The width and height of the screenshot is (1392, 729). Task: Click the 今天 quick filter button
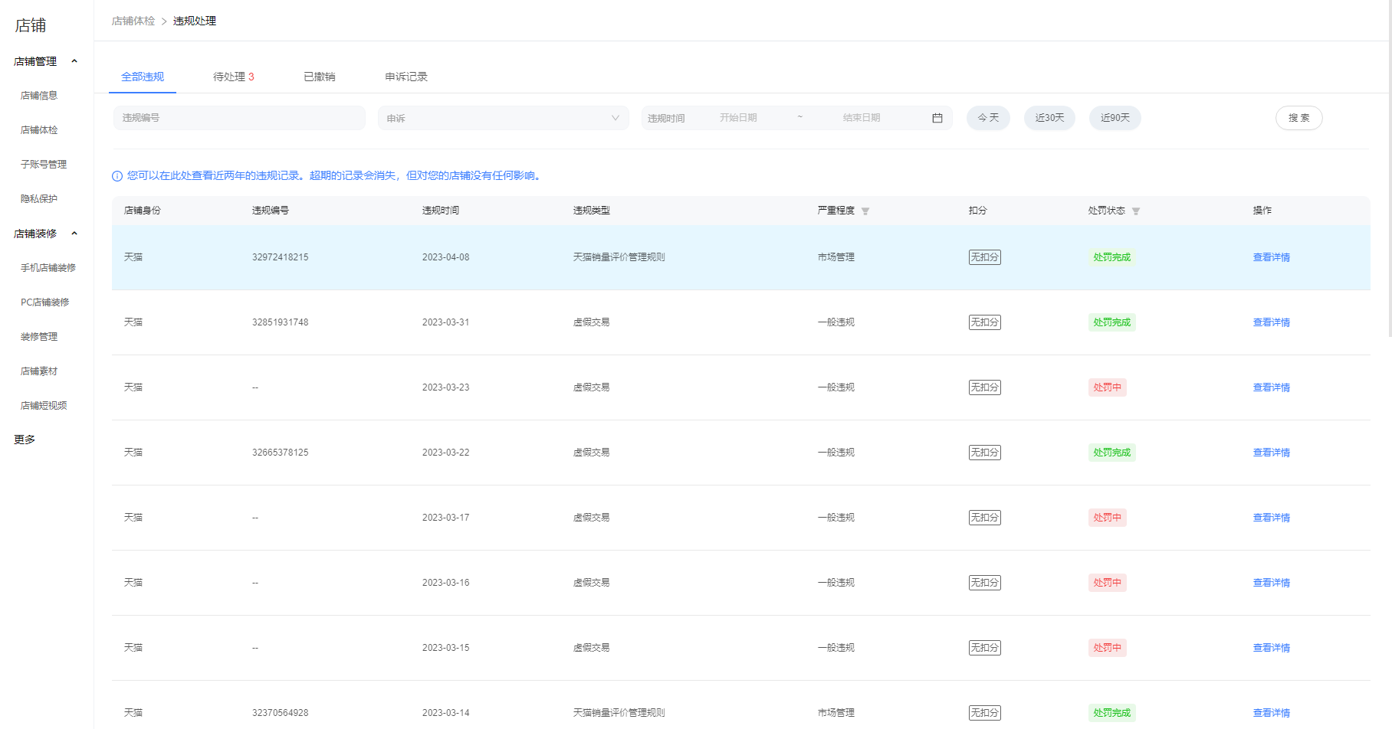(988, 118)
